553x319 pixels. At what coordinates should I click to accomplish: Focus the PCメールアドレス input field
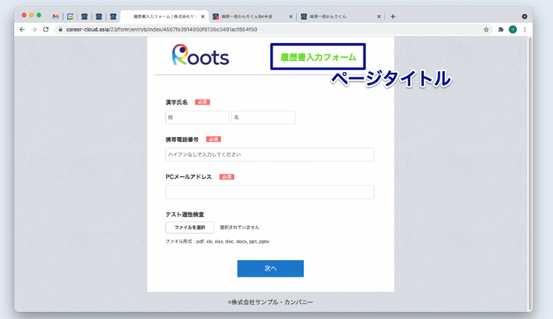(269, 192)
